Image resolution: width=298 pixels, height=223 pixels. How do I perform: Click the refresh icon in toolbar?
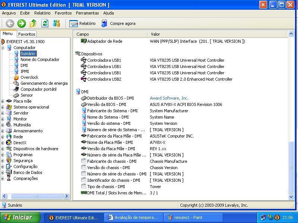[45, 23]
